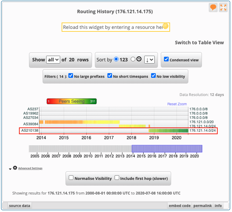232x212 pixels.
Task: Collapse Advanced Settings with the triangle arrow
Action: [x=10, y=169]
